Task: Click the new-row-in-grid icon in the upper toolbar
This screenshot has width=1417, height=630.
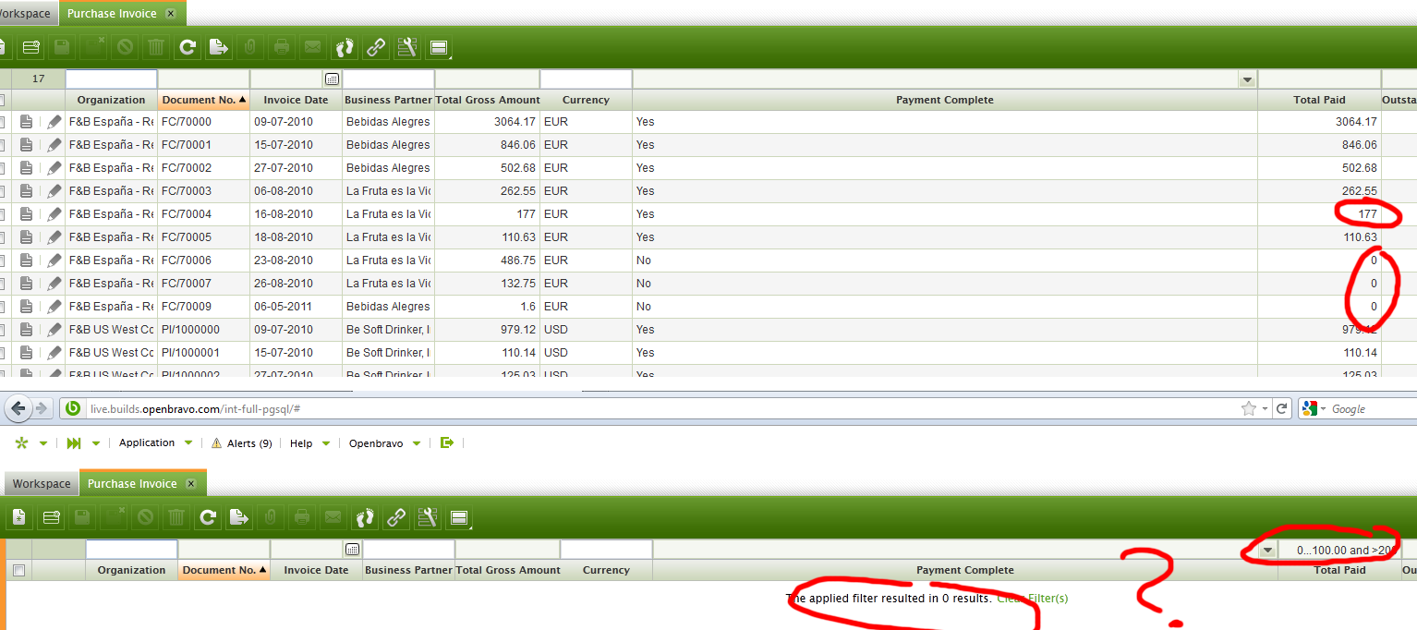Action: tap(31, 46)
